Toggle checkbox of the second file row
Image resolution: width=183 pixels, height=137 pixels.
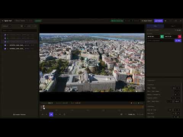point(5,38)
